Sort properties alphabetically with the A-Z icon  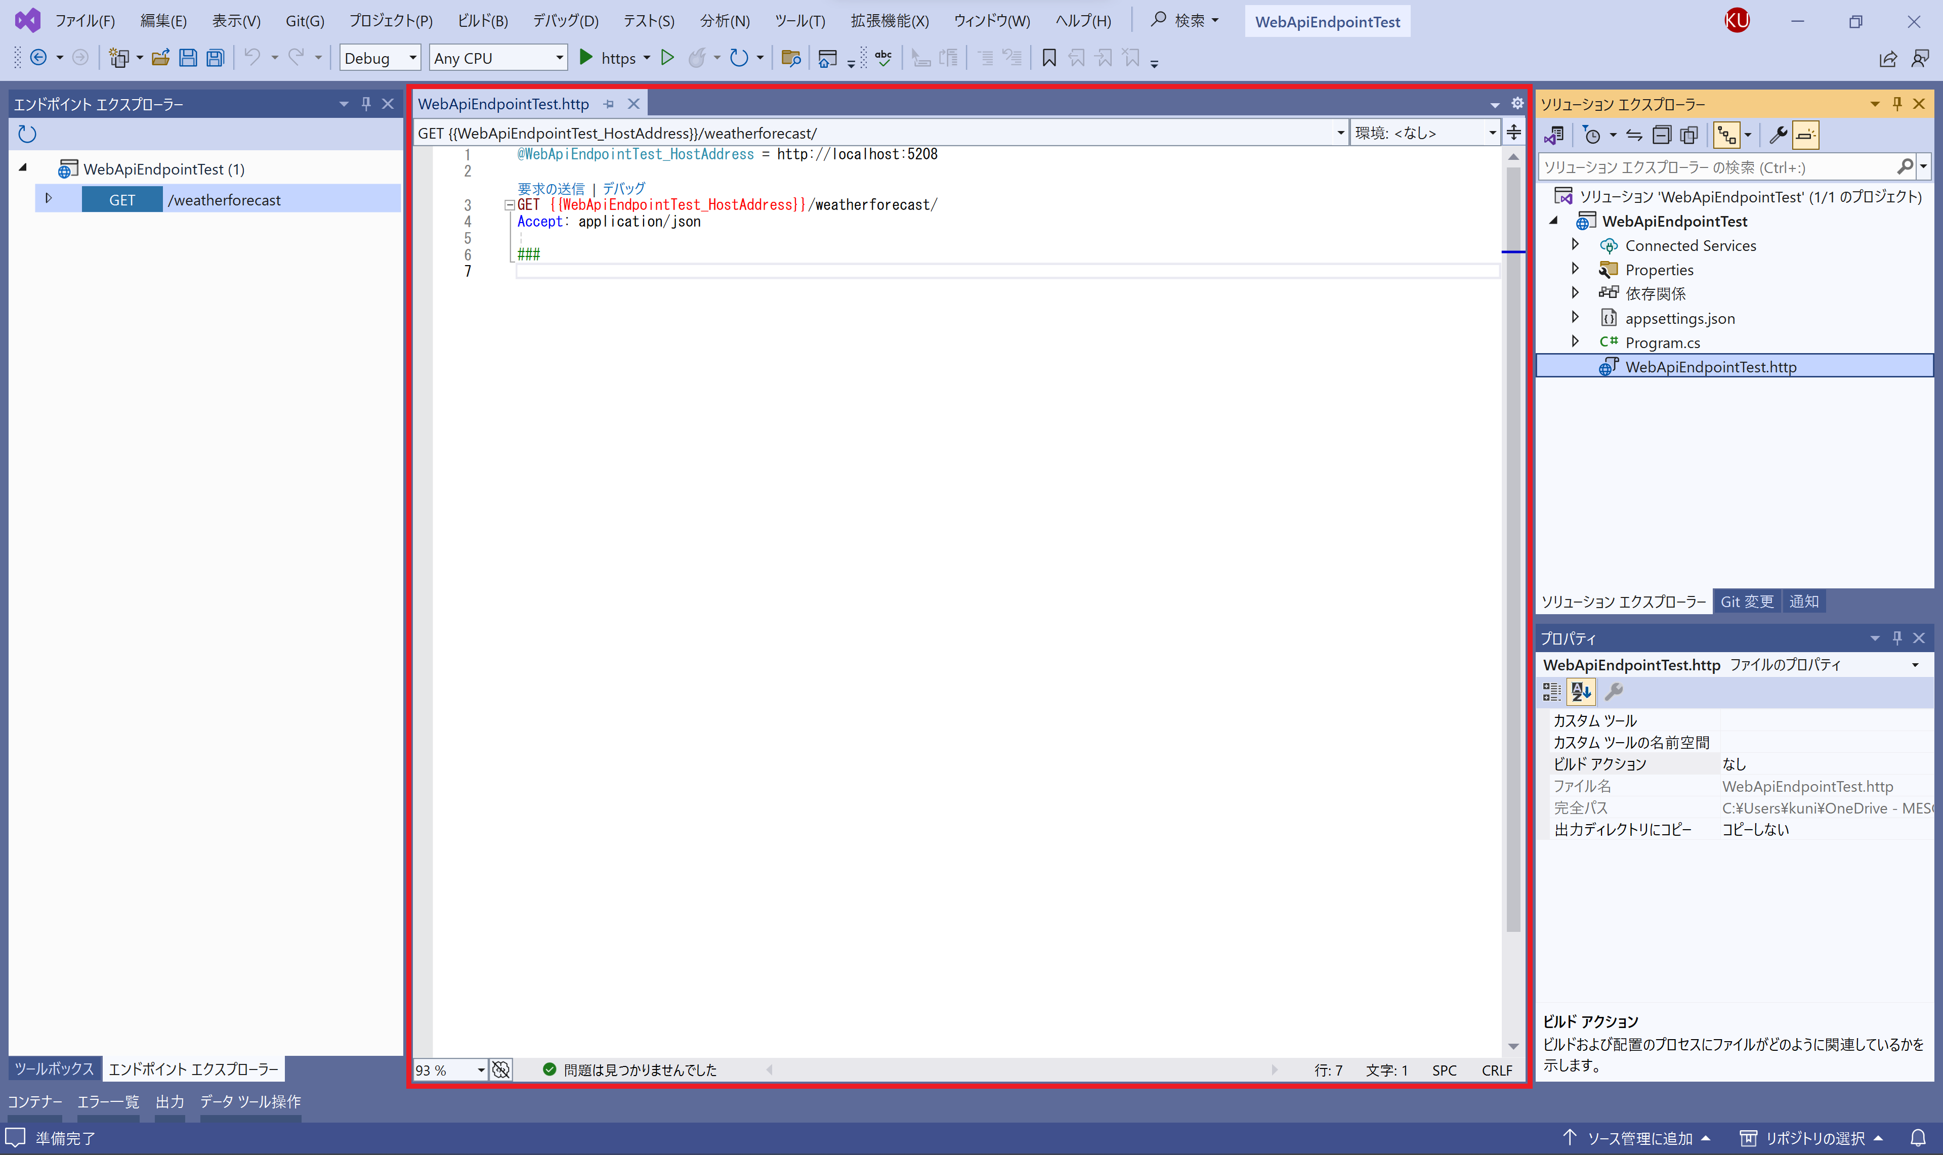pyautogui.click(x=1581, y=691)
